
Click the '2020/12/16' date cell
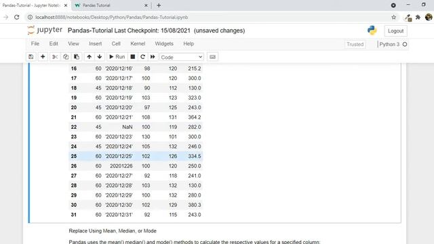point(119,68)
